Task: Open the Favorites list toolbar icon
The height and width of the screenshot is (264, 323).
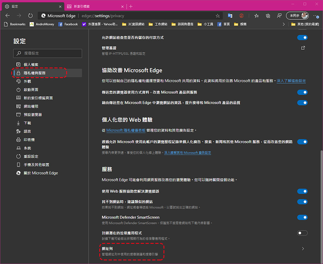Action: pyautogui.click(x=256, y=16)
